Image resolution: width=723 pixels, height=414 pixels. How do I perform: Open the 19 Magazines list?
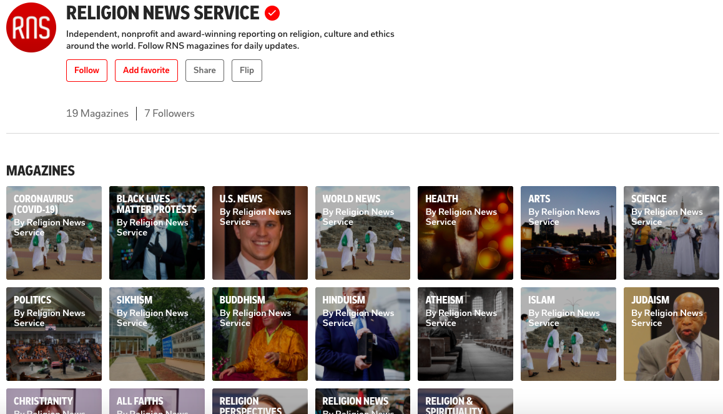click(x=97, y=113)
